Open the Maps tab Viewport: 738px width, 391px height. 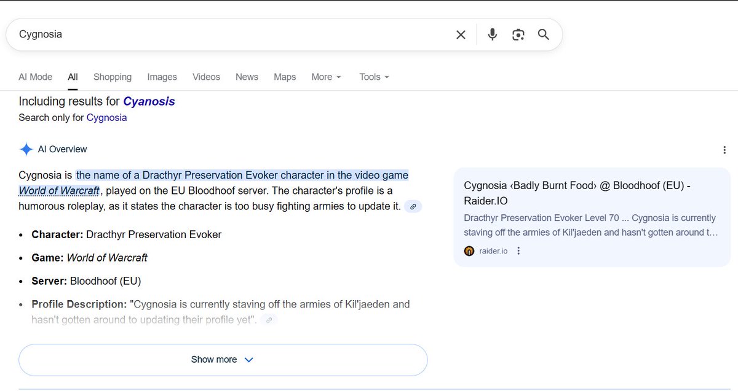285,77
